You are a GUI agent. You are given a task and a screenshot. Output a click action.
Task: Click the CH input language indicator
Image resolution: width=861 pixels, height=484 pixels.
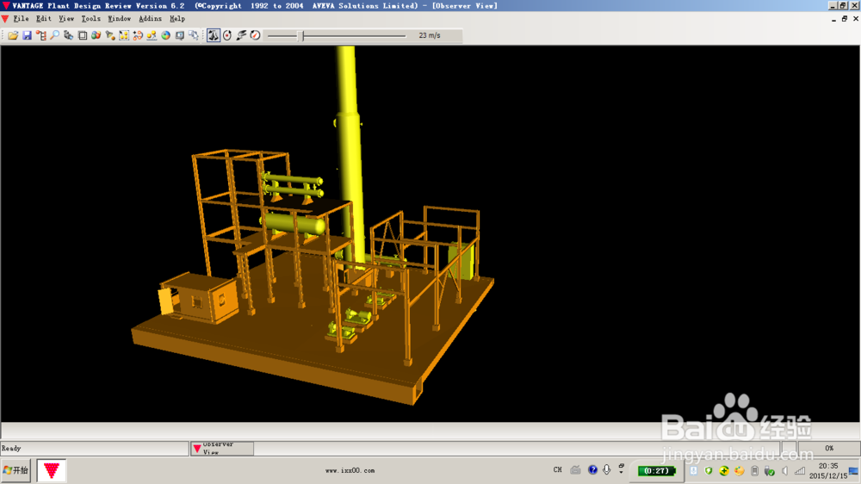click(x=557, y=469)
